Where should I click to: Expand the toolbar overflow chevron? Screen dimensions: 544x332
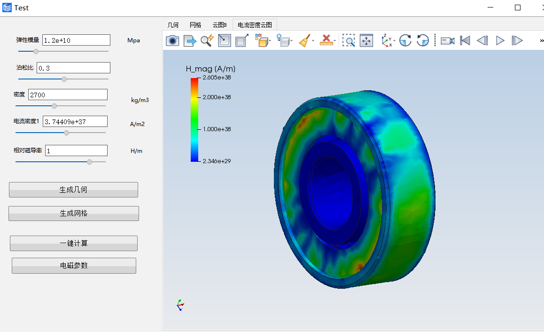click(541, 41)
